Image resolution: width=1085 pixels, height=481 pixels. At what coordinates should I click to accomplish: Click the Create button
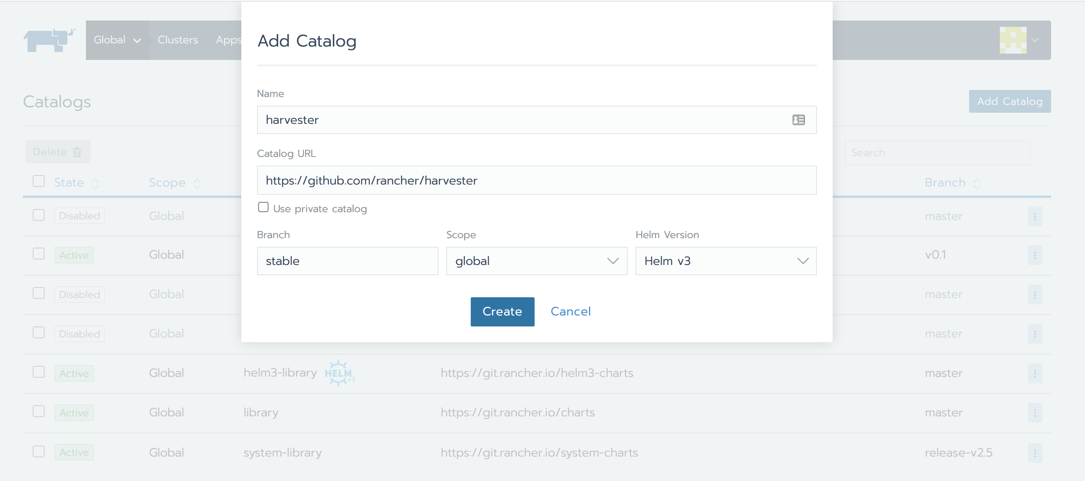(x=502, y=312)
